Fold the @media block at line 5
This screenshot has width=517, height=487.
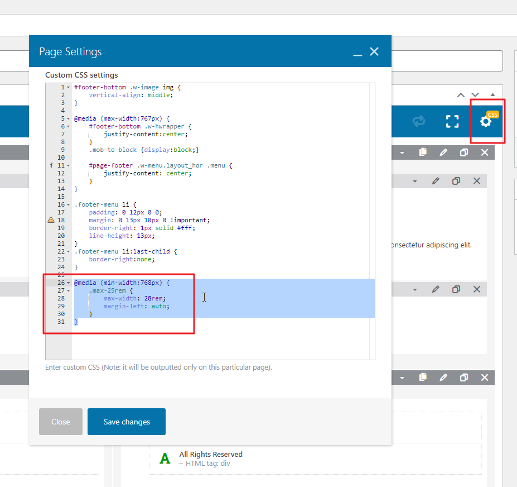coord(68,118)
